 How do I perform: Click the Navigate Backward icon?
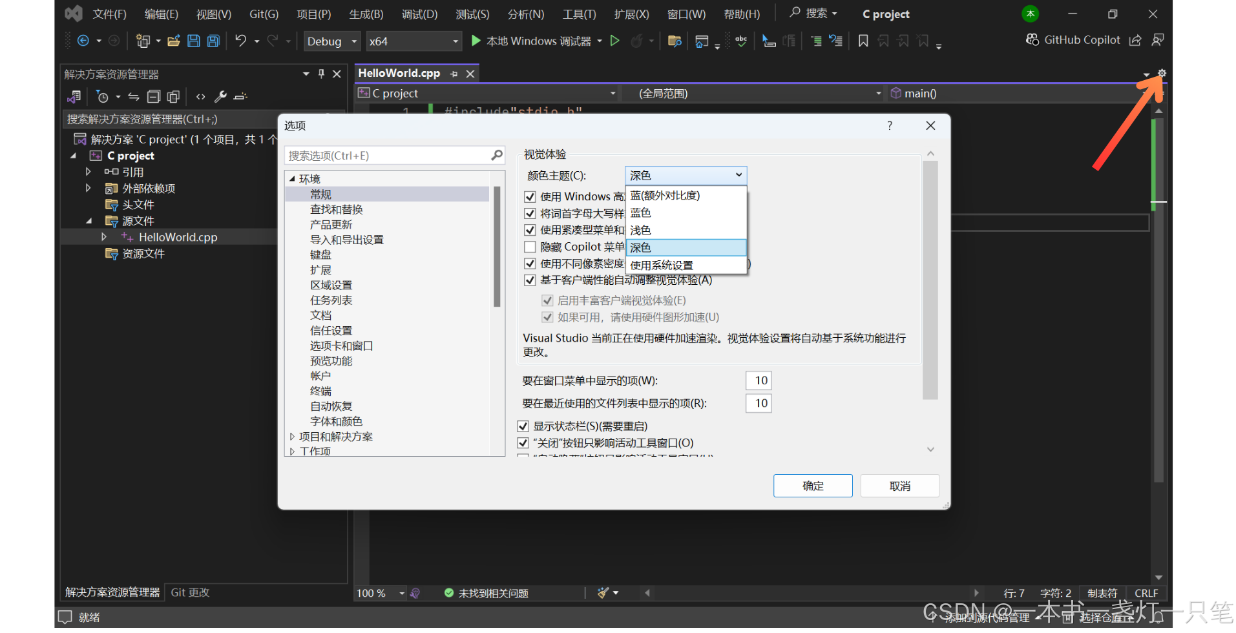click(83, 41)
